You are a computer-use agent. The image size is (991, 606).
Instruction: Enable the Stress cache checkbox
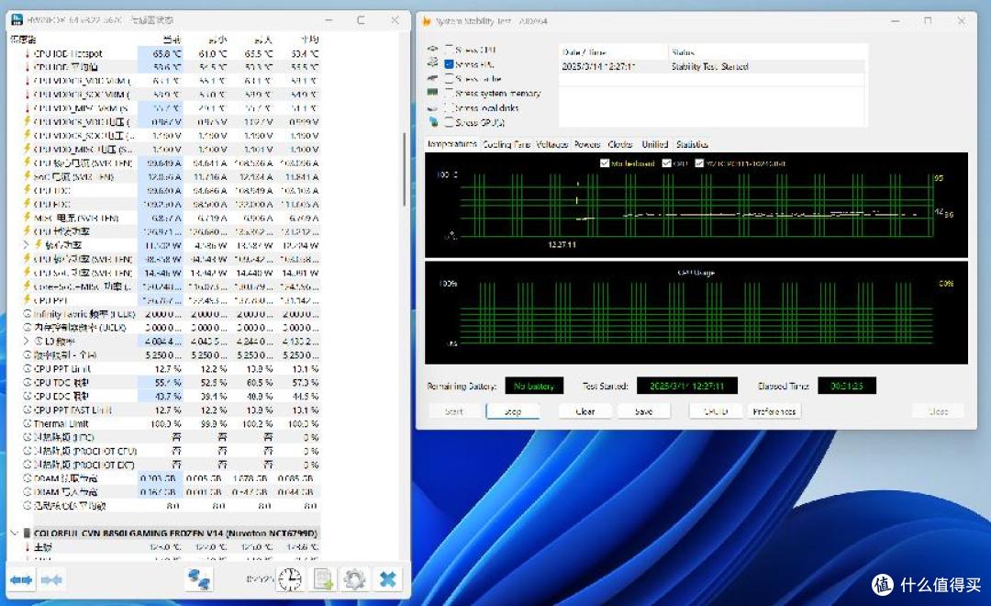(x=449, y=78)
